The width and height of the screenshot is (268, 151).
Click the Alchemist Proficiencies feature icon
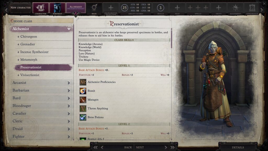(83, 82)
